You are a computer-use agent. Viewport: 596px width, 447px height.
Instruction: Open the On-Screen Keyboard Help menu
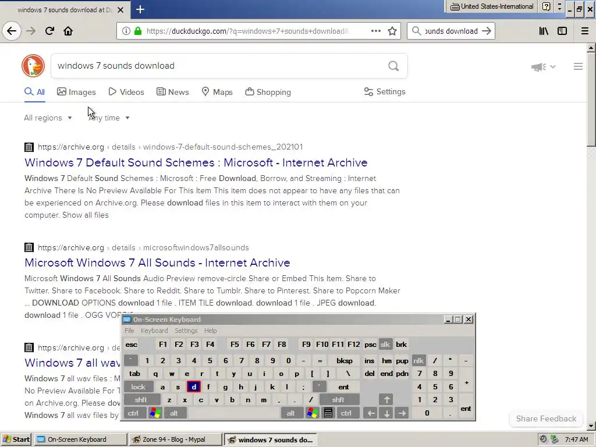[210, 331]
